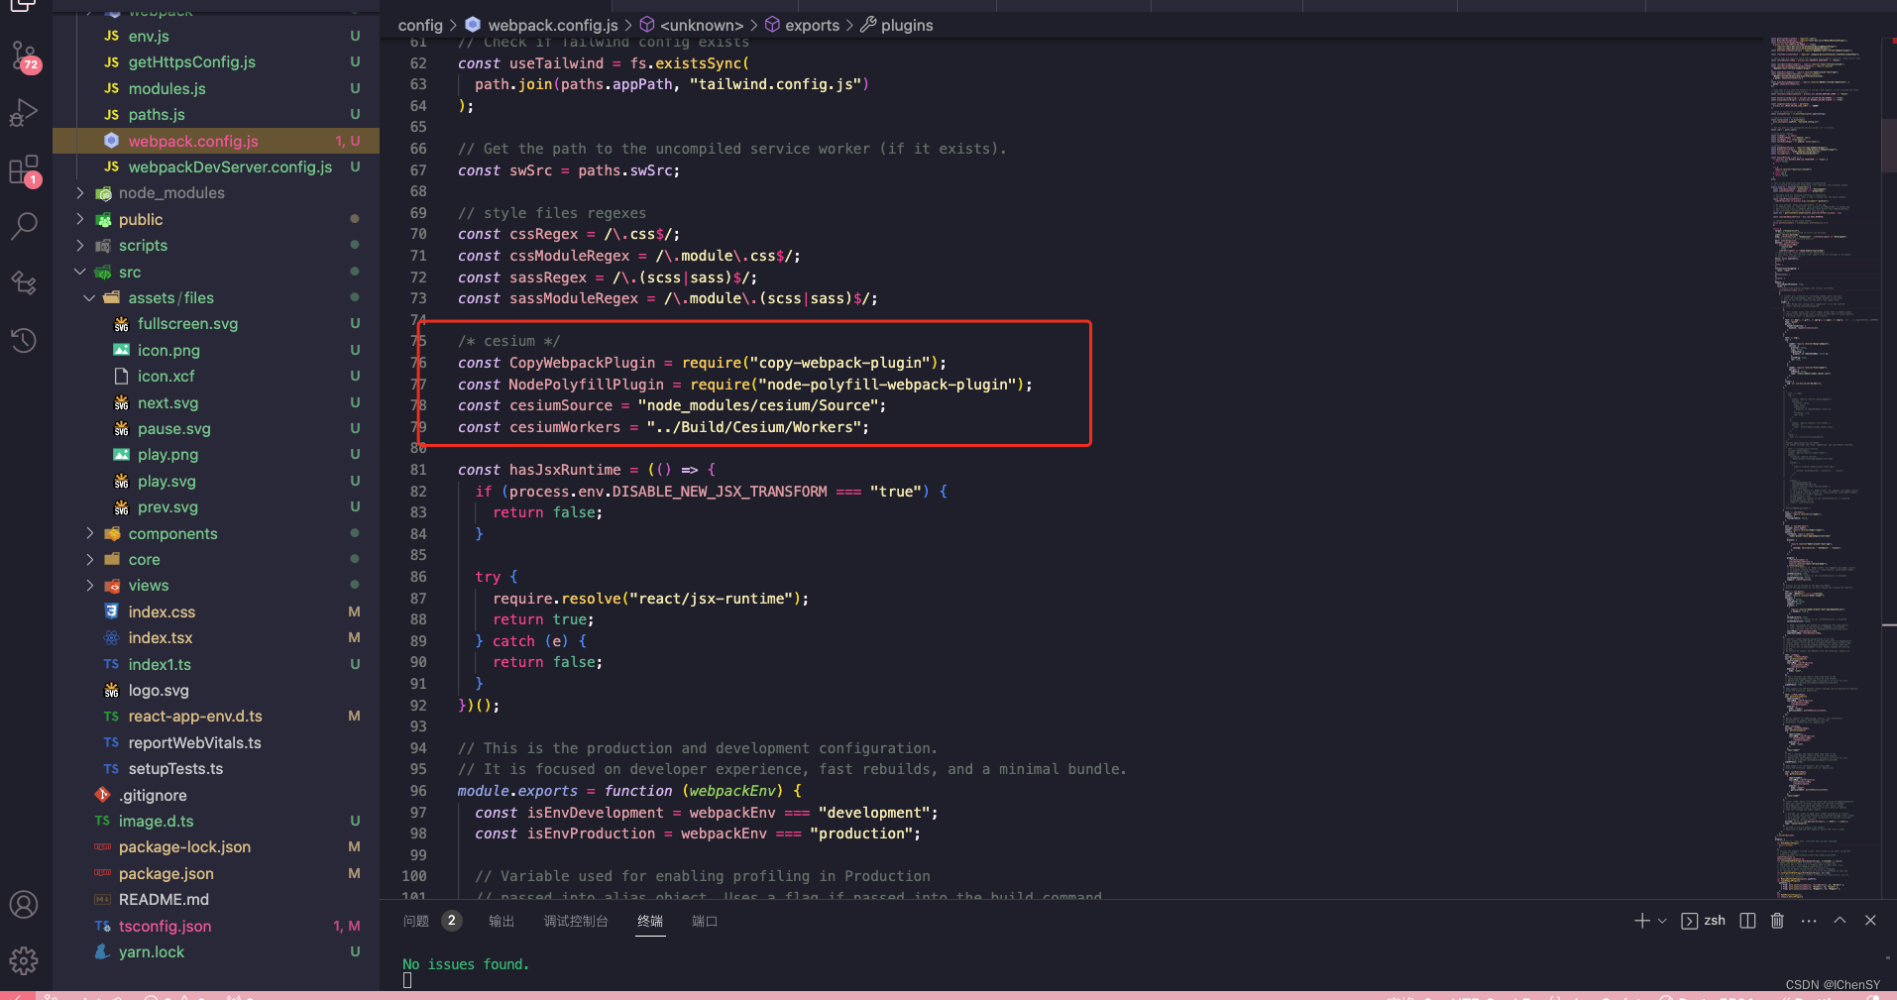
Task: Switch to the 端口 ports tab
Action: click(x=705, y=921)
